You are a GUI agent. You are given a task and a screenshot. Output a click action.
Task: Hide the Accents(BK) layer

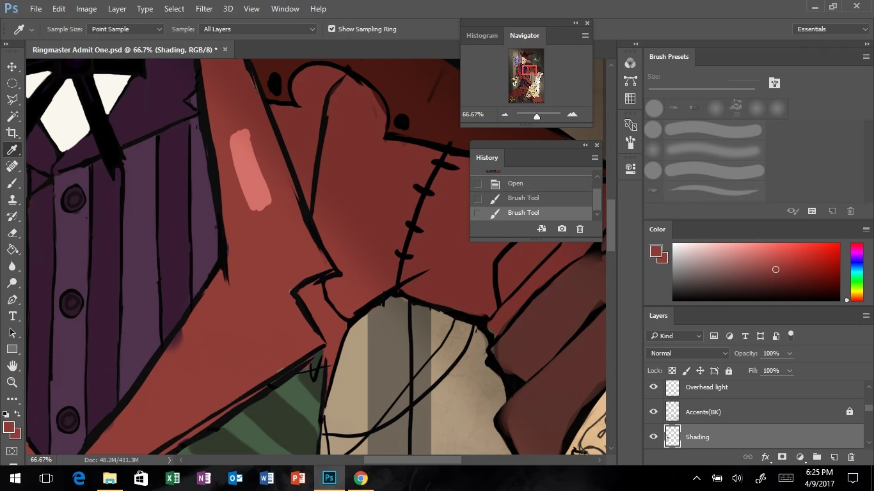coord(653,412)
